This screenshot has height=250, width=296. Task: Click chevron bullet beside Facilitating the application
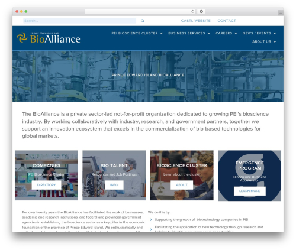151,229
